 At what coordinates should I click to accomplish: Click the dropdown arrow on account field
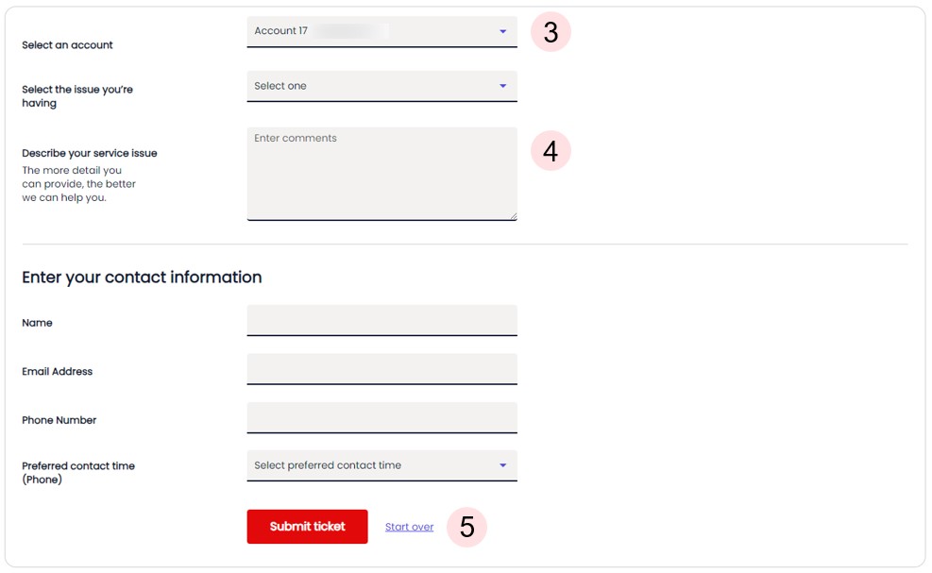click(503, 30)
